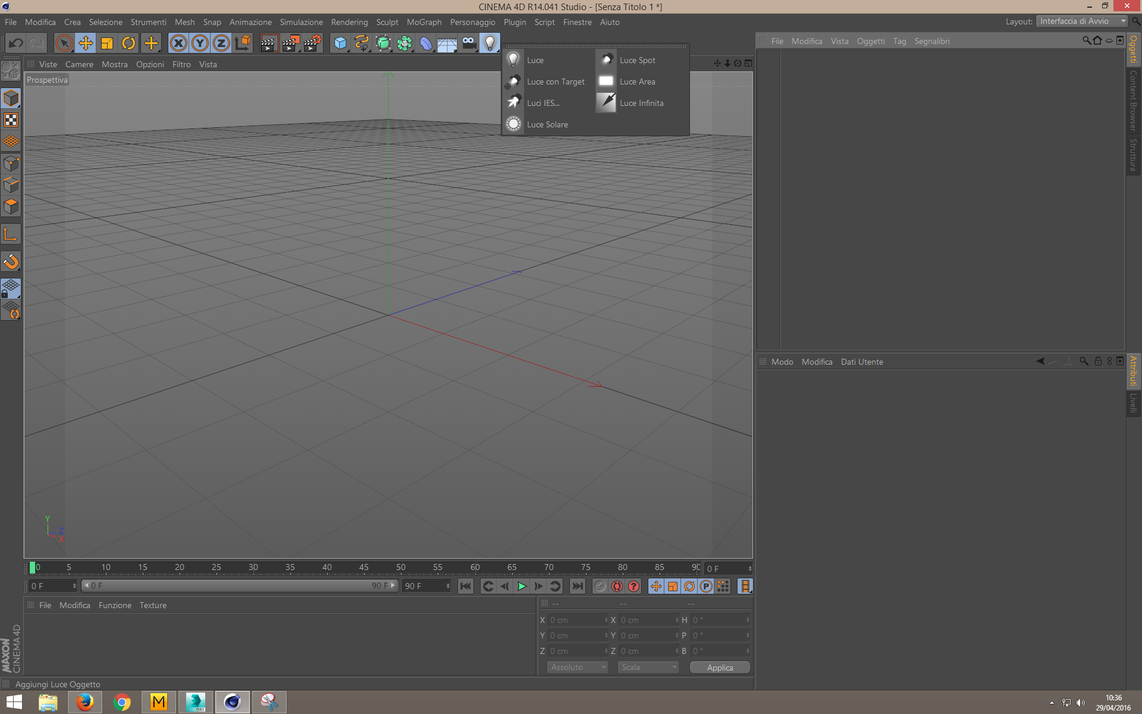
Task: Select the Rotate tool in top toolbar
Action: click(128, 43)
